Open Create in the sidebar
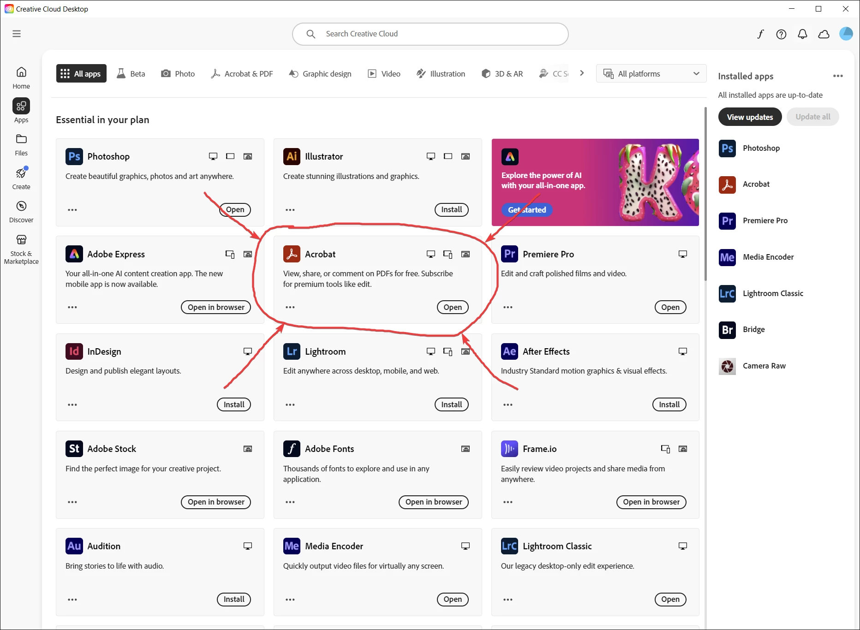Image resolution: width=860 pixels, height=630 pixels. click(x=21, y=178)
